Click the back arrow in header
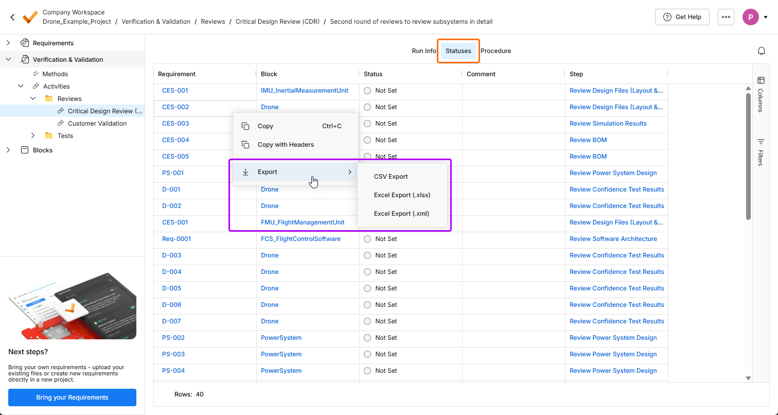 13,17
